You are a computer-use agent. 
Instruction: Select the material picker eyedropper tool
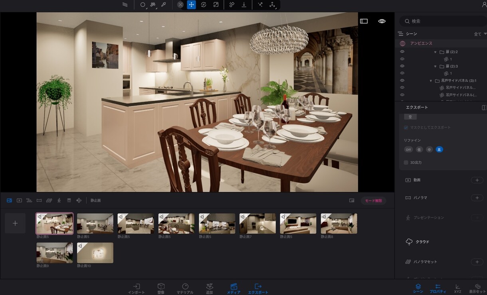point(163,5)
